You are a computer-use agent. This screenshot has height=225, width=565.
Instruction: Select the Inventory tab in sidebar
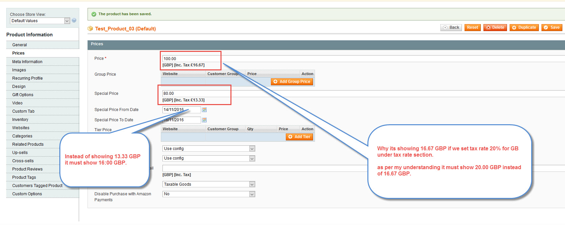pos(20,120)
